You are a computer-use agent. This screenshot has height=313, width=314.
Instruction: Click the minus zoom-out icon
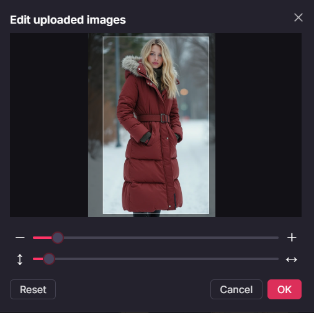click(x=20, y=238)
